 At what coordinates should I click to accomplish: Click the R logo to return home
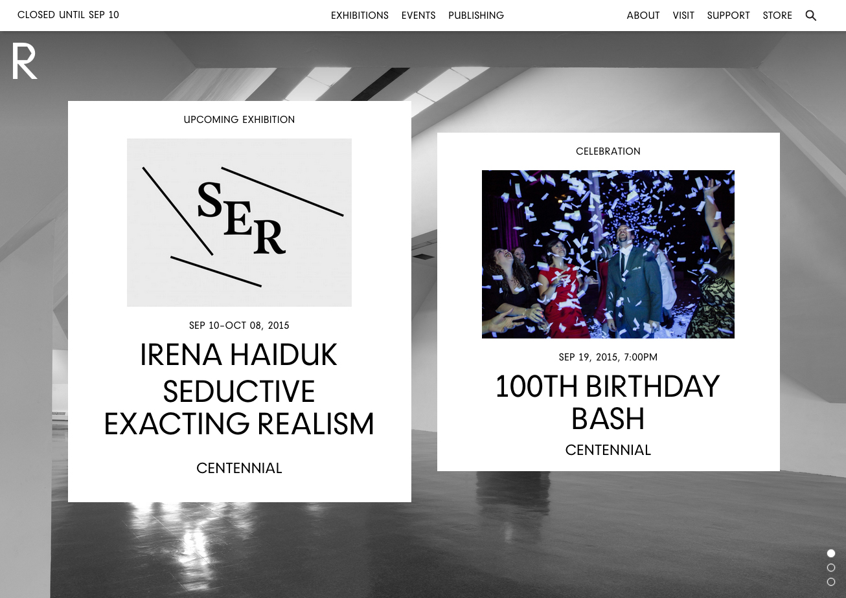click(24, 60)
